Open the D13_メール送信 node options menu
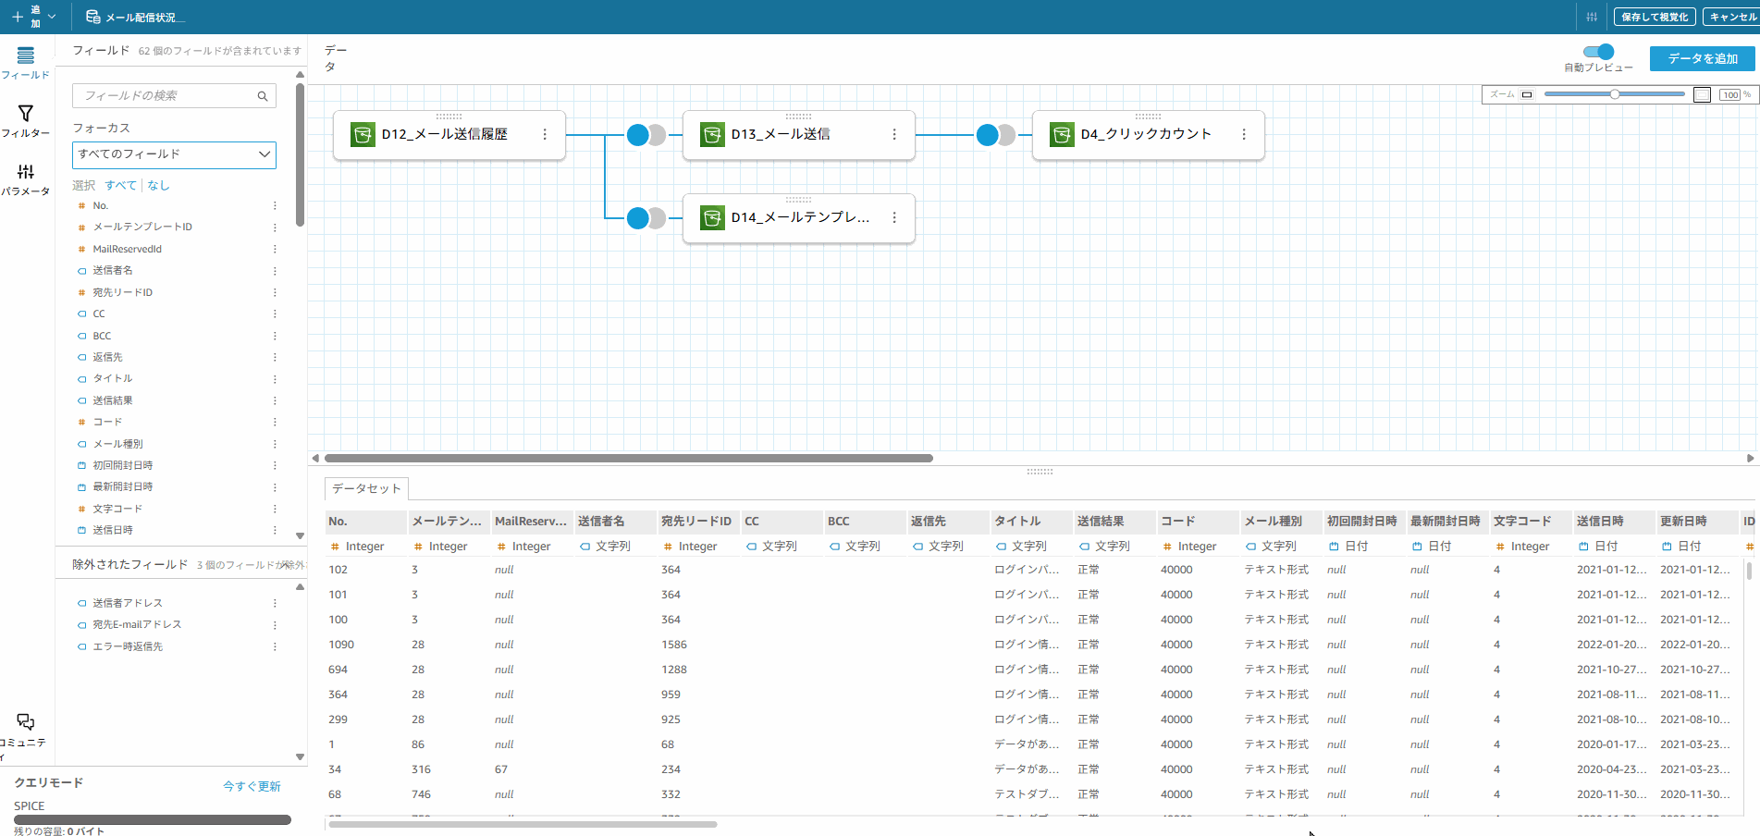This screenshot has height=836, width=1760. (894, 134)
